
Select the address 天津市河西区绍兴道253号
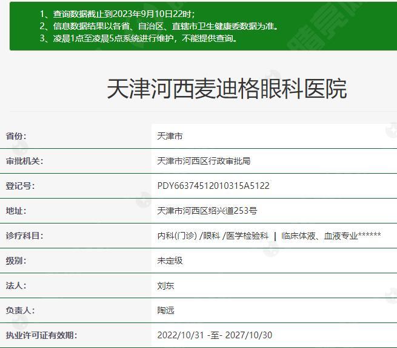(x=207, y=211)
